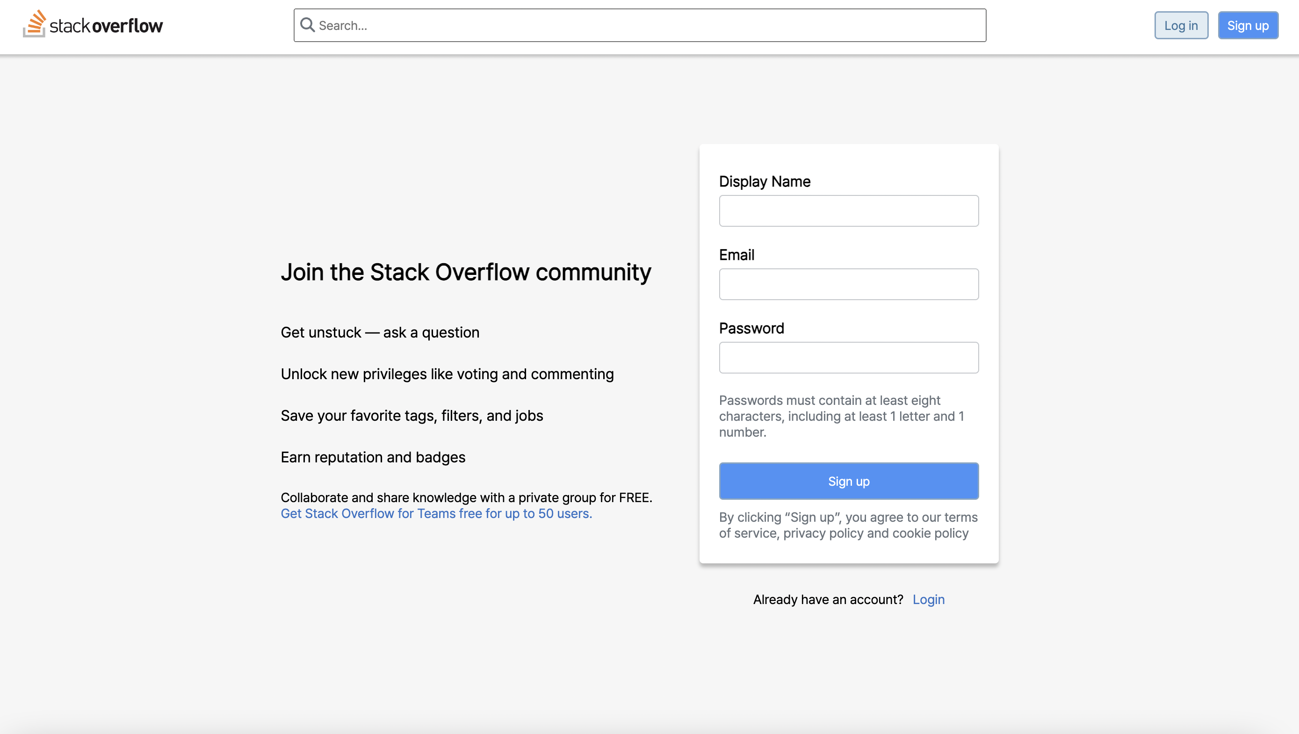This screenshot has width=1299, height=734.
Task: Submit the form's blue Sign up button
Action: point(848,481)
